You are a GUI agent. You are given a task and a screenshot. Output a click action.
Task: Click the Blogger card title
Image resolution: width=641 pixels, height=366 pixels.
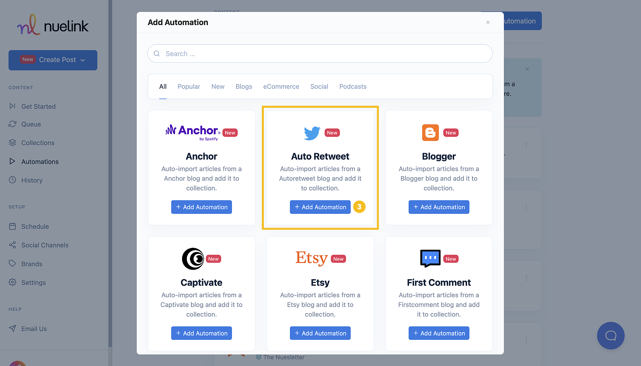tap(439, 156)
